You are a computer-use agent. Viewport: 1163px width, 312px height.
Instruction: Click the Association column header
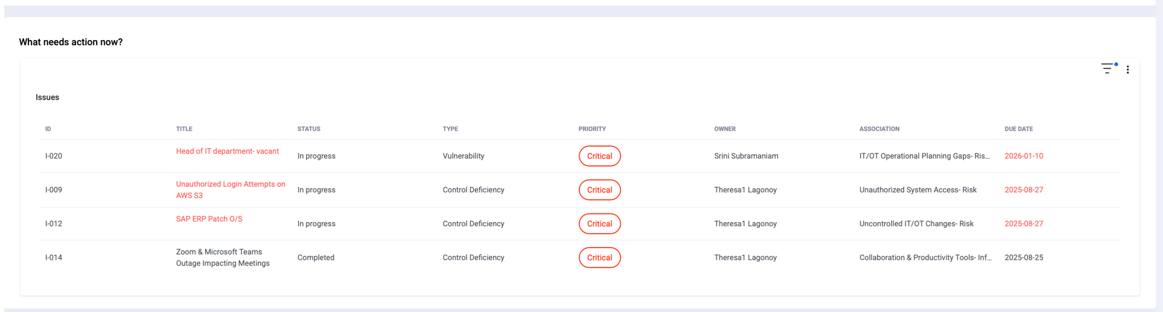point(879,129)
